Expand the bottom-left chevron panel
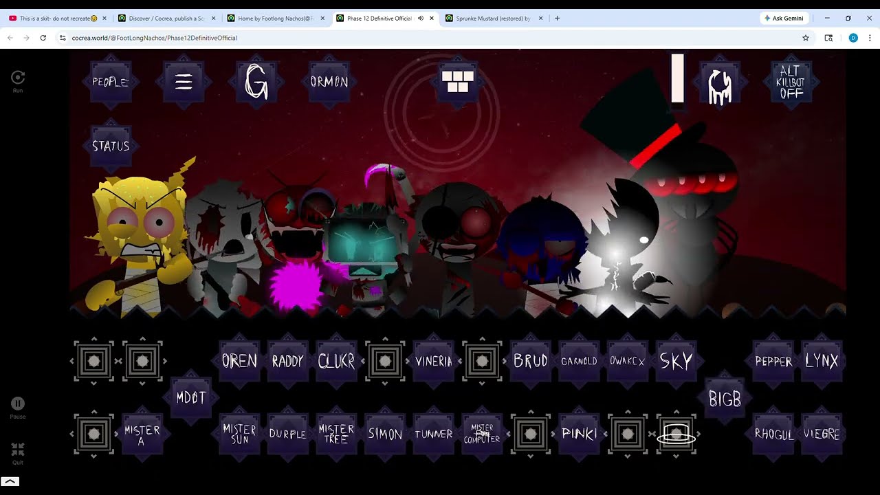 [x=10, y=482]
